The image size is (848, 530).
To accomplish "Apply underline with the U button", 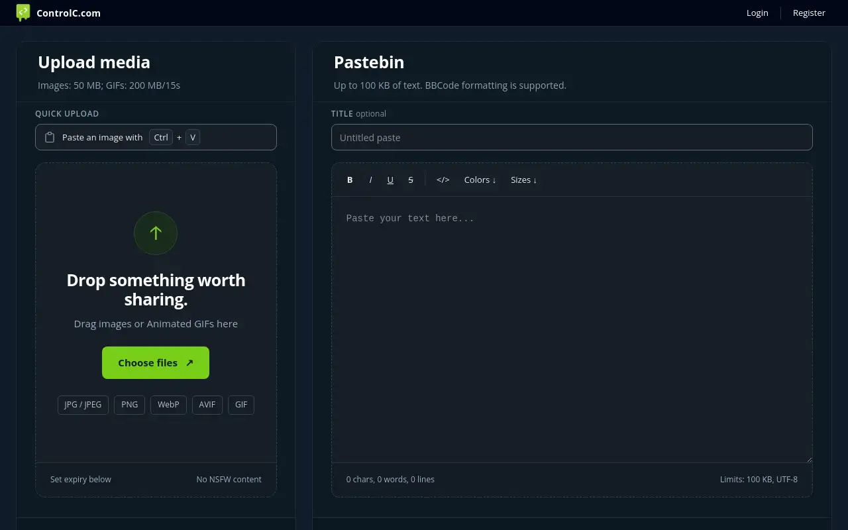I will point(390,180).
